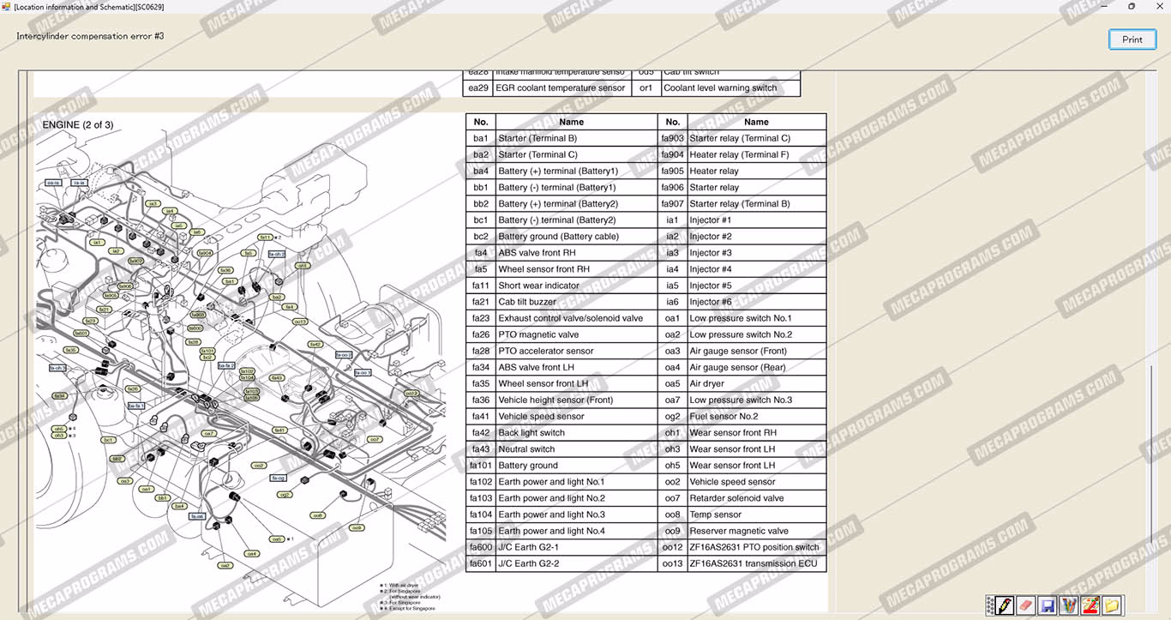Click the ENGINE (2 of 3) diagram title
This screenshot has height=620, width=1171.
(x=78, y=125)
